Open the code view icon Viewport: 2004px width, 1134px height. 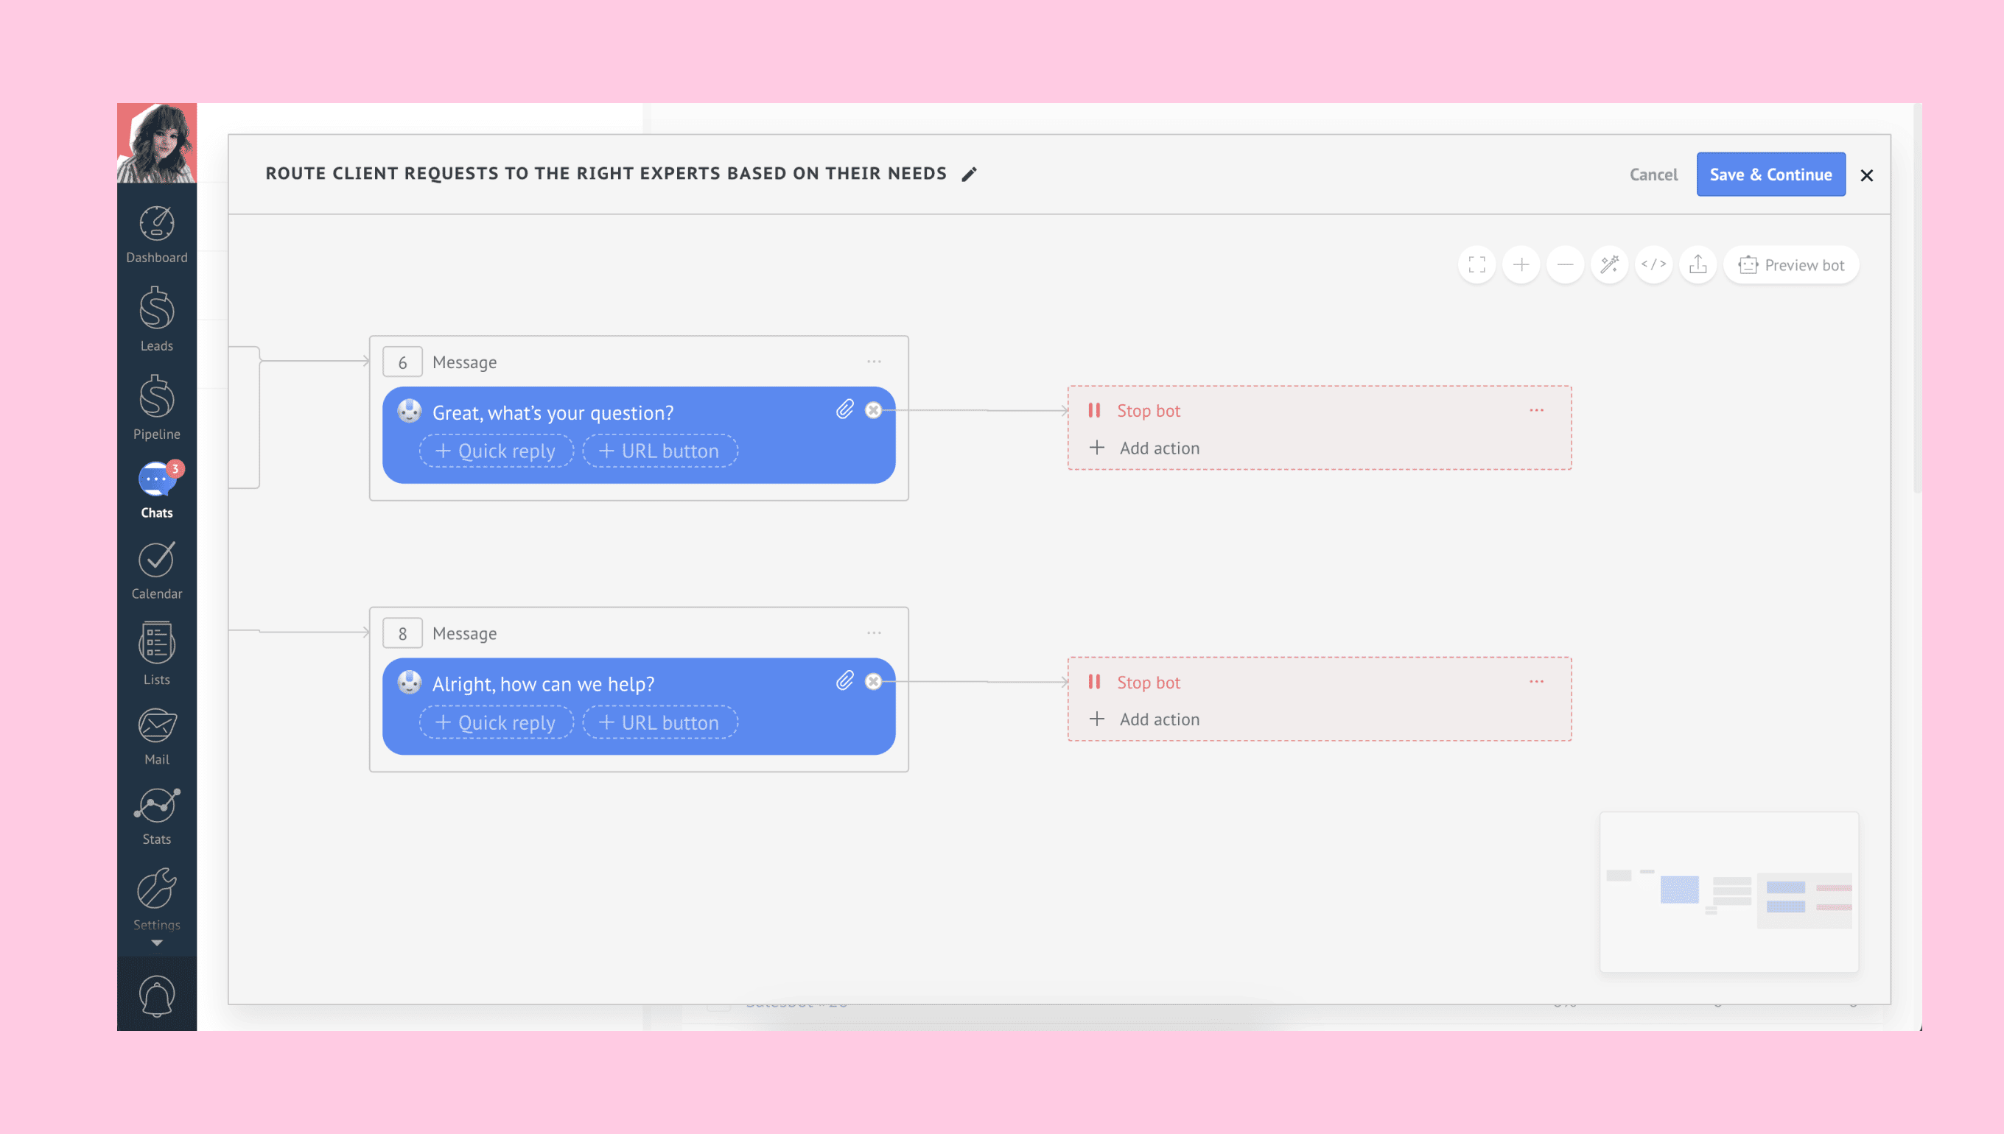tap(1653, 265)
